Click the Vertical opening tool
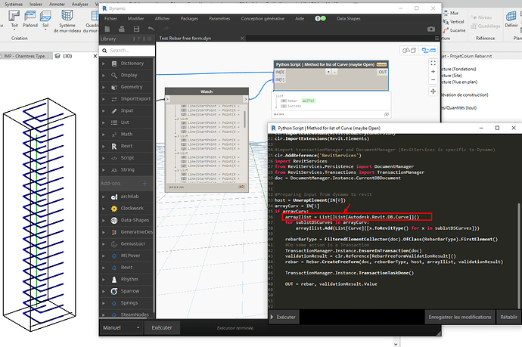Image resolution: width=522 pixels, height=347 pixels. tap(453, 22)
